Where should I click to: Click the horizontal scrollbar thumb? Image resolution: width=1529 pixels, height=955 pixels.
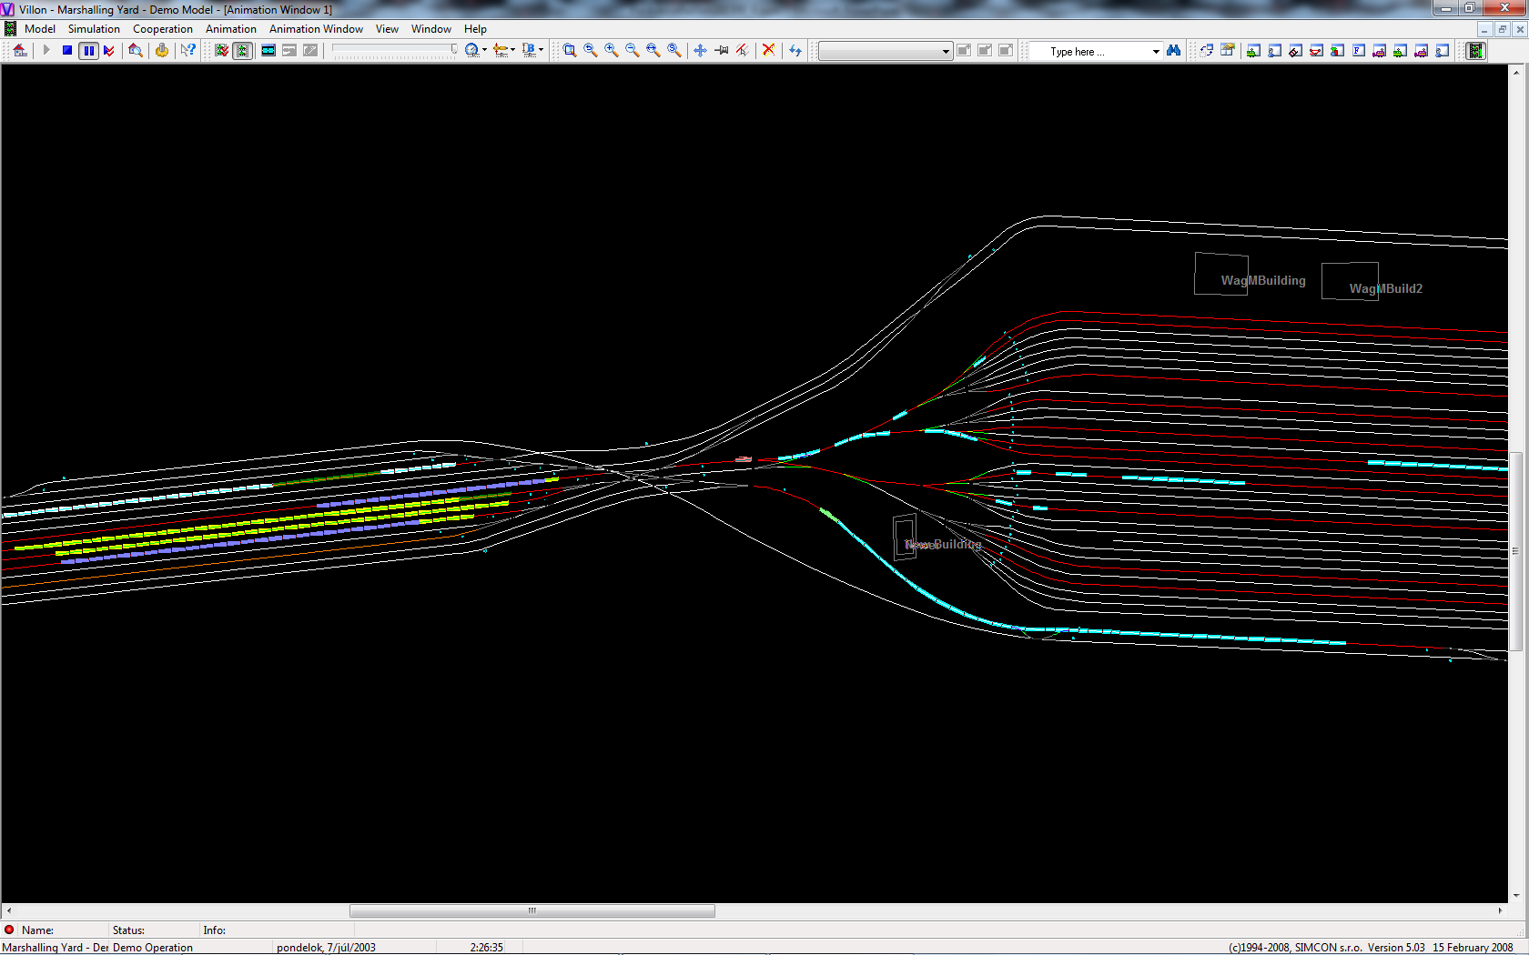point(532,910)
